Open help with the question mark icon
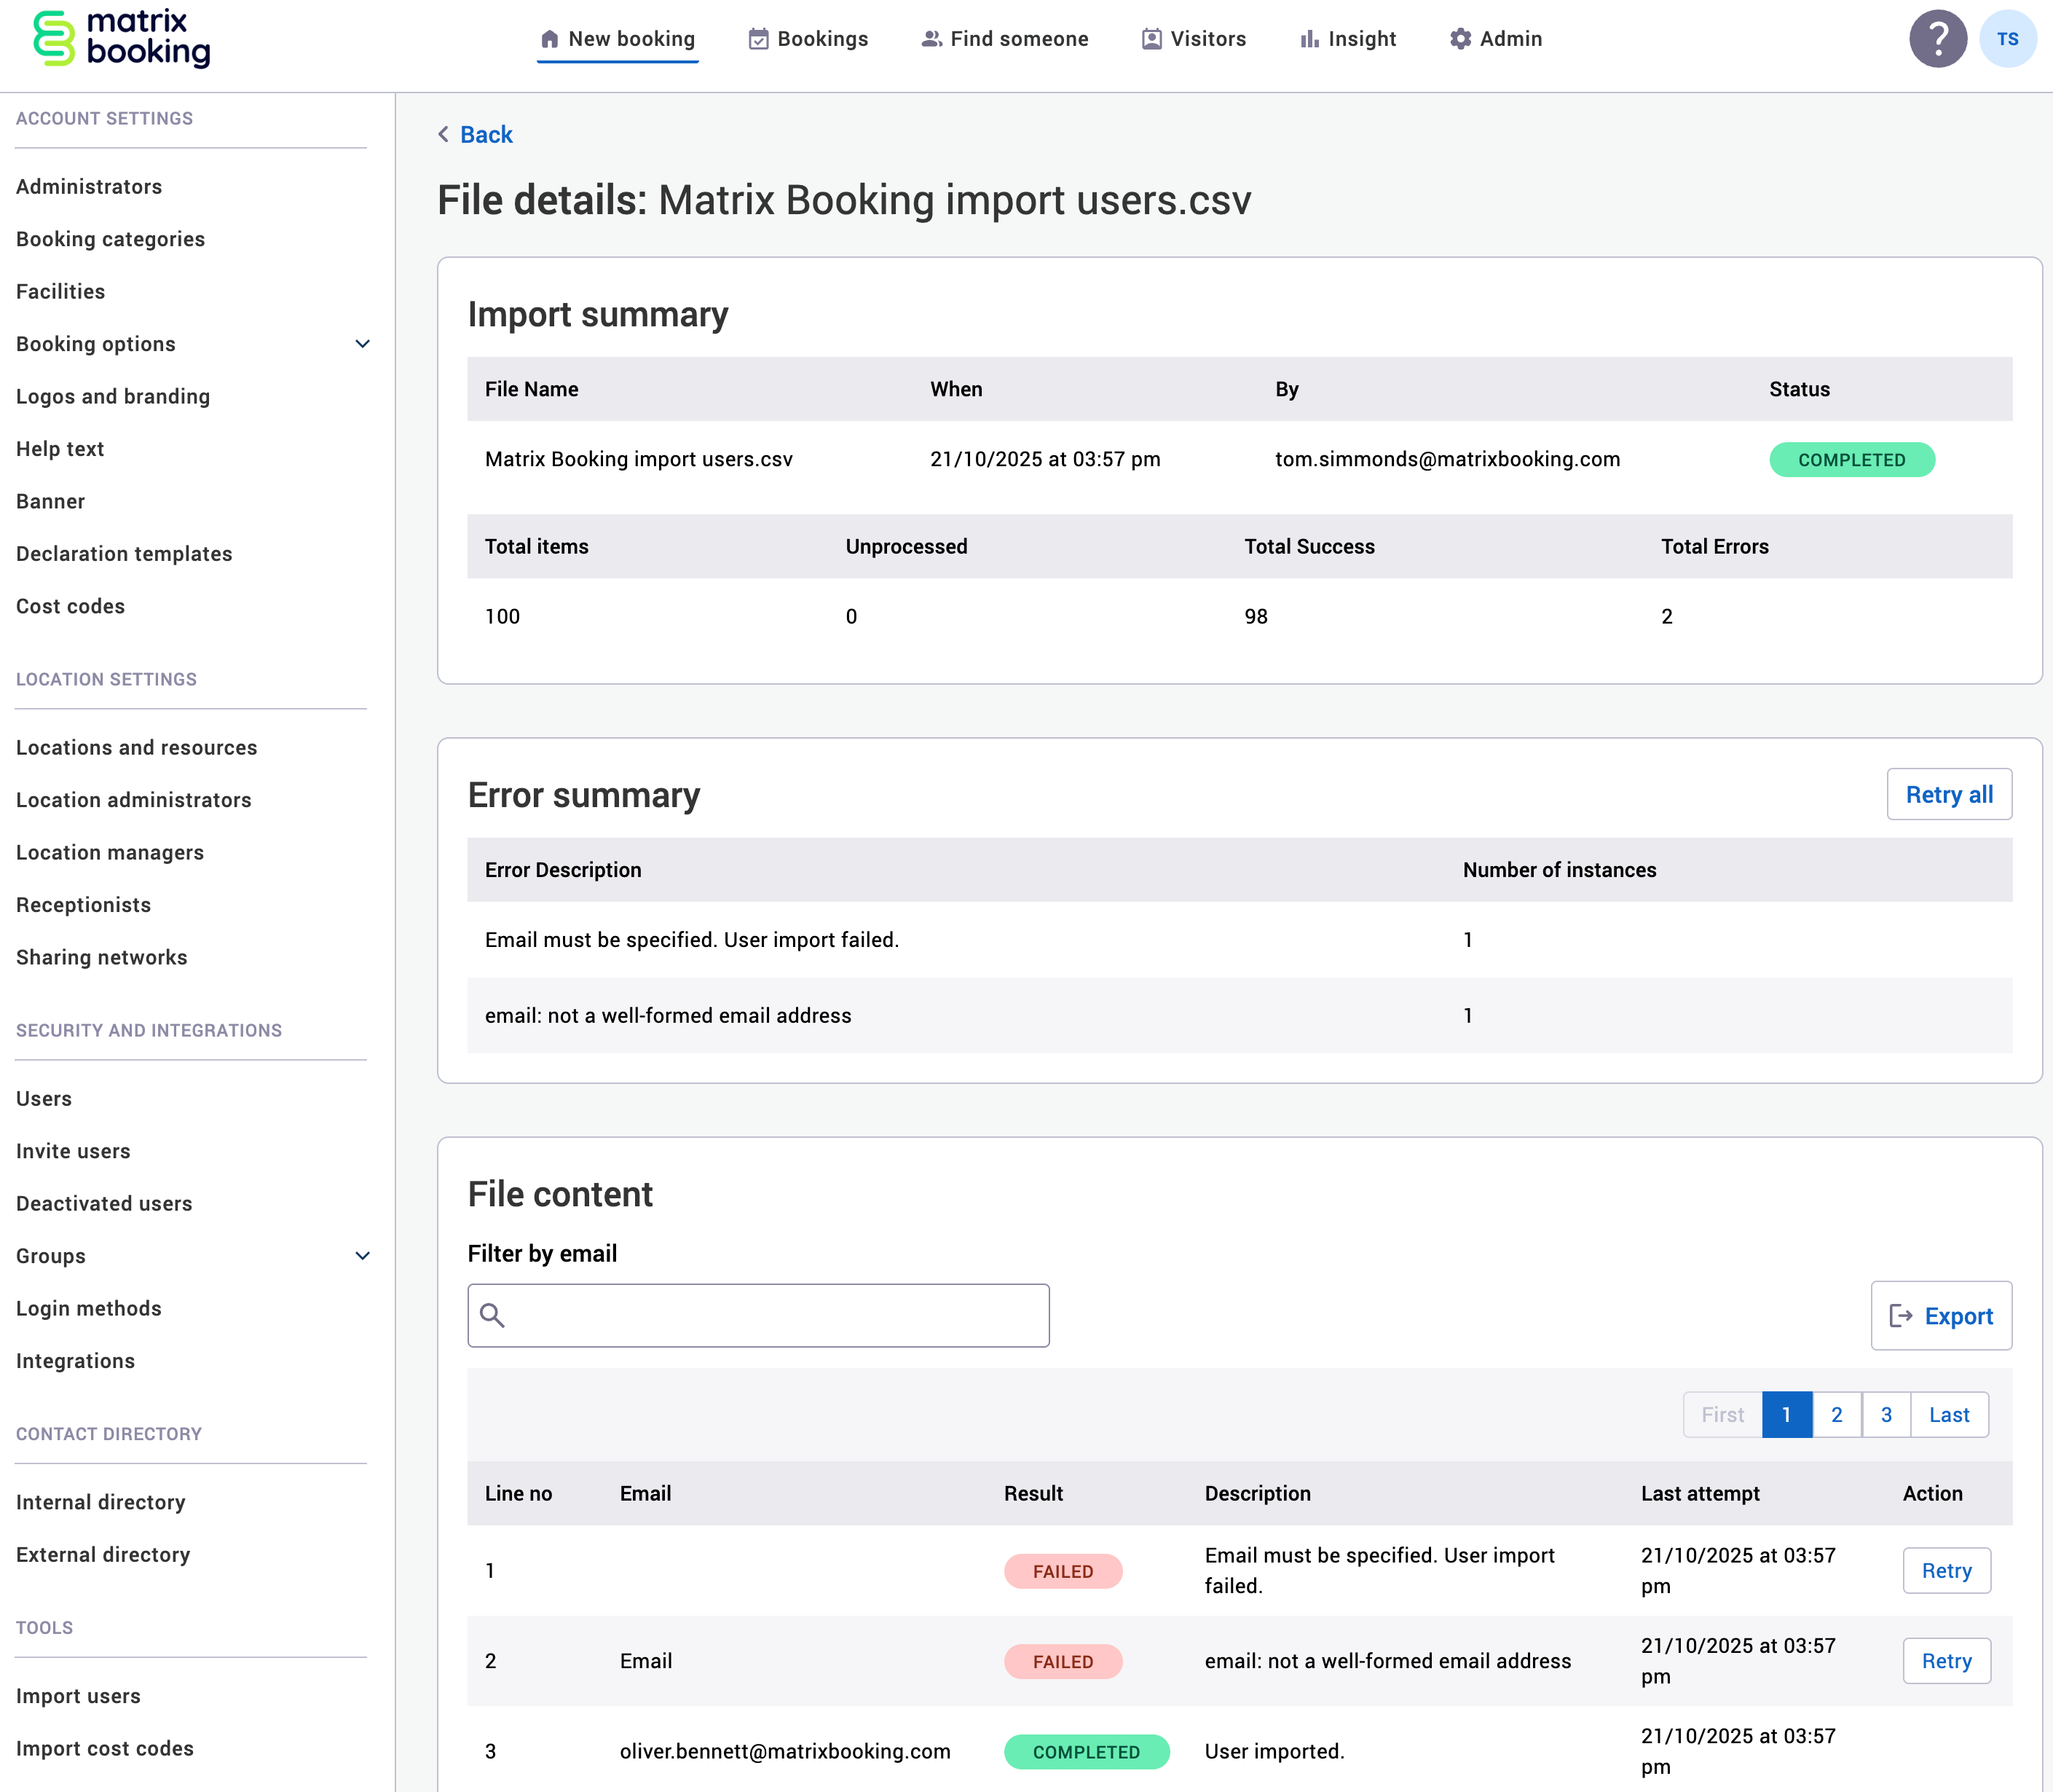This screenshot has height=1792, width=2053. 1938,38
